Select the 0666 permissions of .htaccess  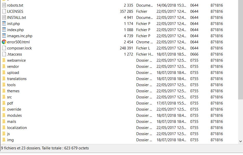[194, 54]
